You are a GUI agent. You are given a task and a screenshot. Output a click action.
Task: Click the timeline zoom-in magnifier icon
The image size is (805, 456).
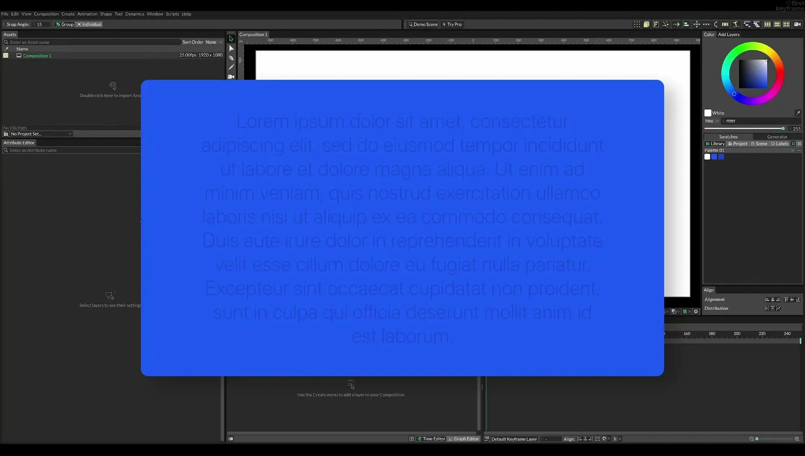797,439
